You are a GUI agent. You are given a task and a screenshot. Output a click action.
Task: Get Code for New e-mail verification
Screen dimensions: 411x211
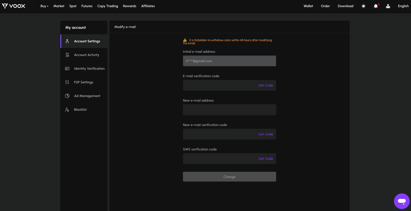266,134
